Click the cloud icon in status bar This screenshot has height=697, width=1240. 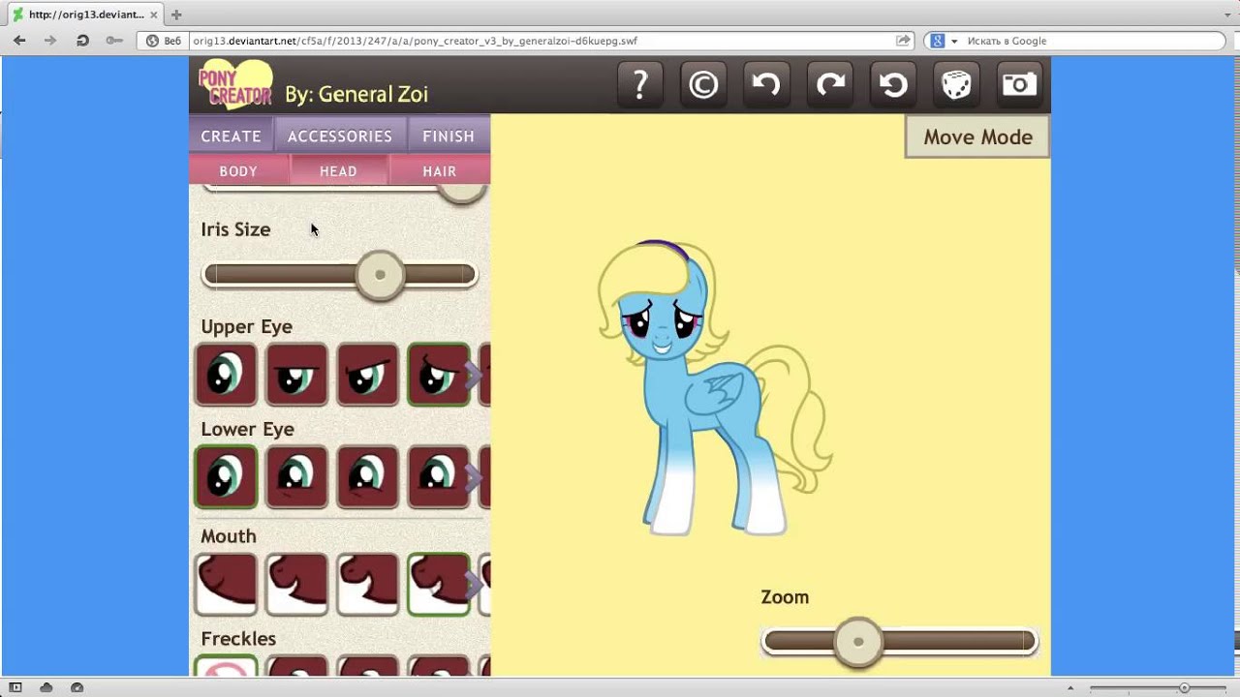[x=46, y=687]
